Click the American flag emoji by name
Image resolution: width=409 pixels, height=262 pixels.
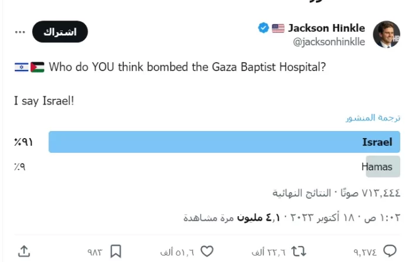(x=278, y=28)
